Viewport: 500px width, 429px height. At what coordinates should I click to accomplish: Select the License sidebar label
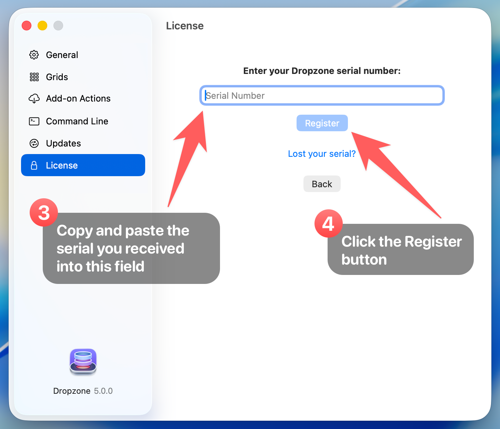click(x=62, y=165)
